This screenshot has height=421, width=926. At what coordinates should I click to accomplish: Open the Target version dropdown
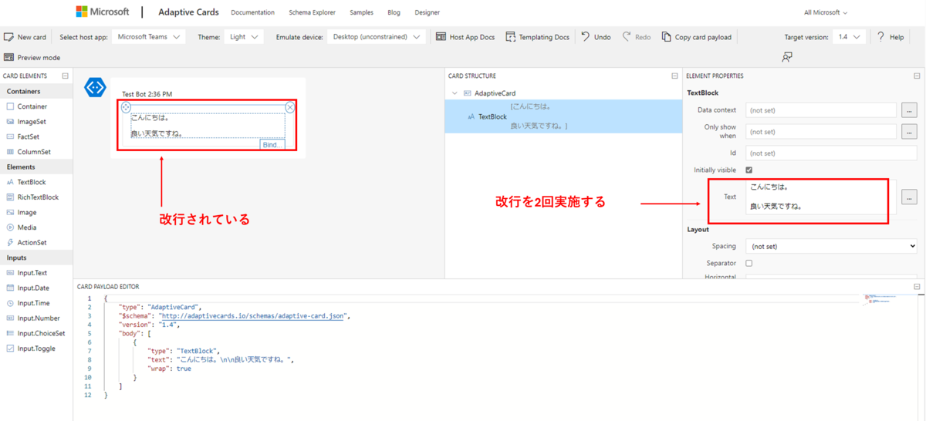click(x=849, y=37)
